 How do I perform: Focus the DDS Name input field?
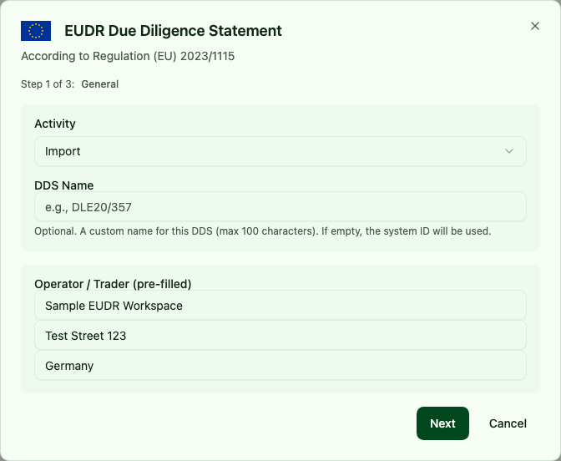tap(280, 206)
